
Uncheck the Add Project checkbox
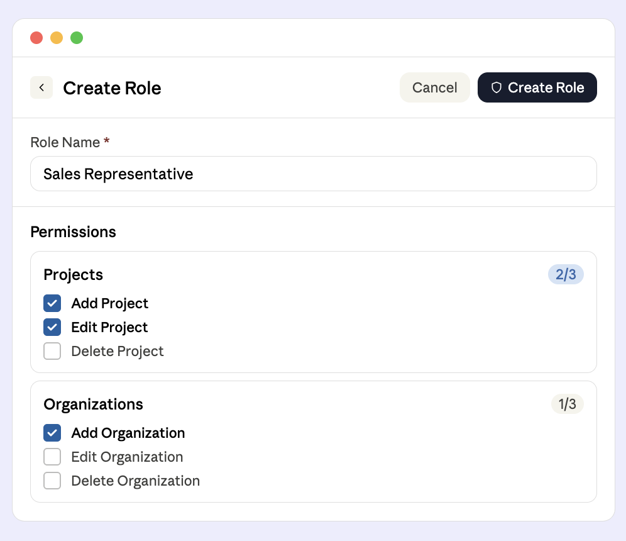coord(52,303)
